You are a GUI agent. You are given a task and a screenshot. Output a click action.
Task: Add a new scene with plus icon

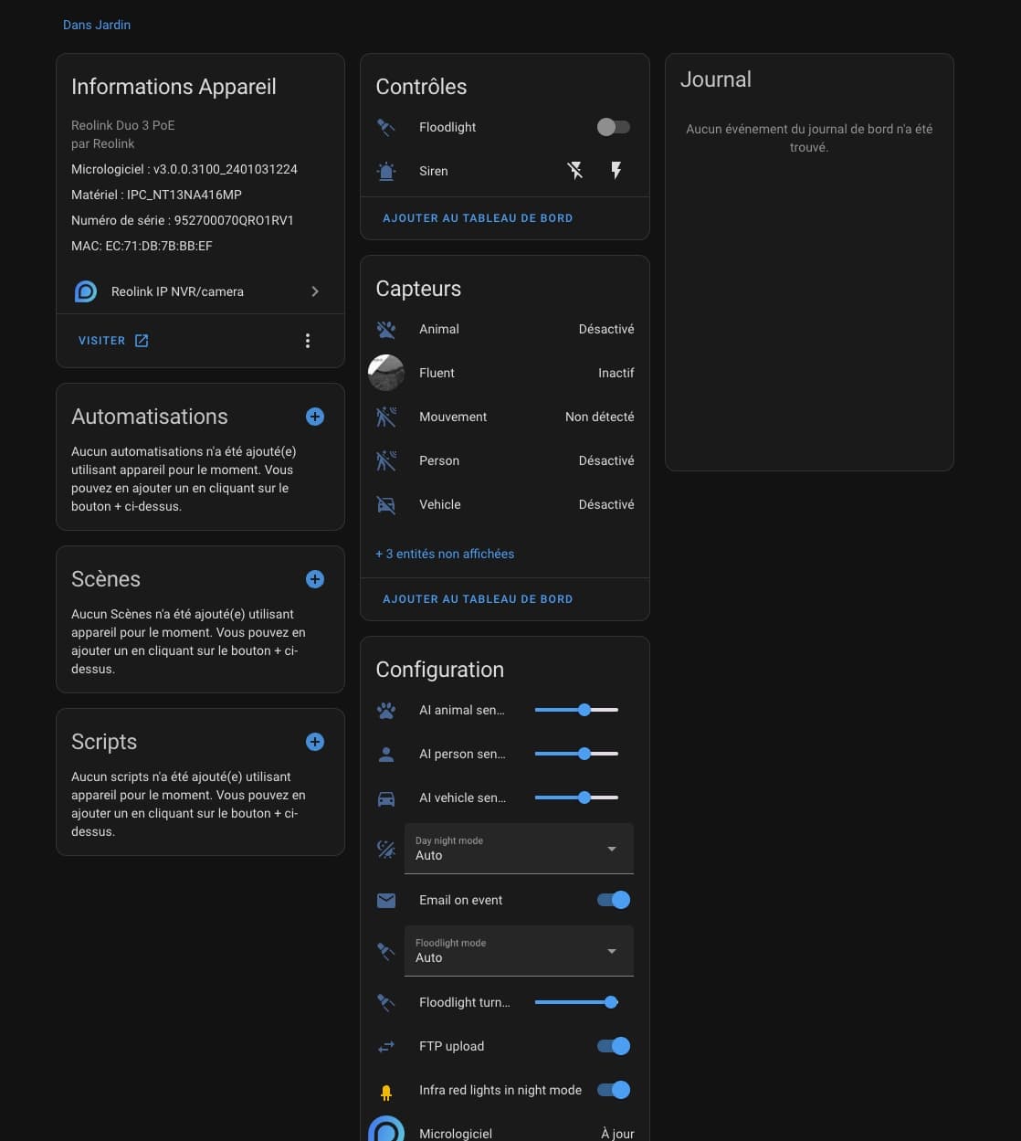(x=315, y=579)
